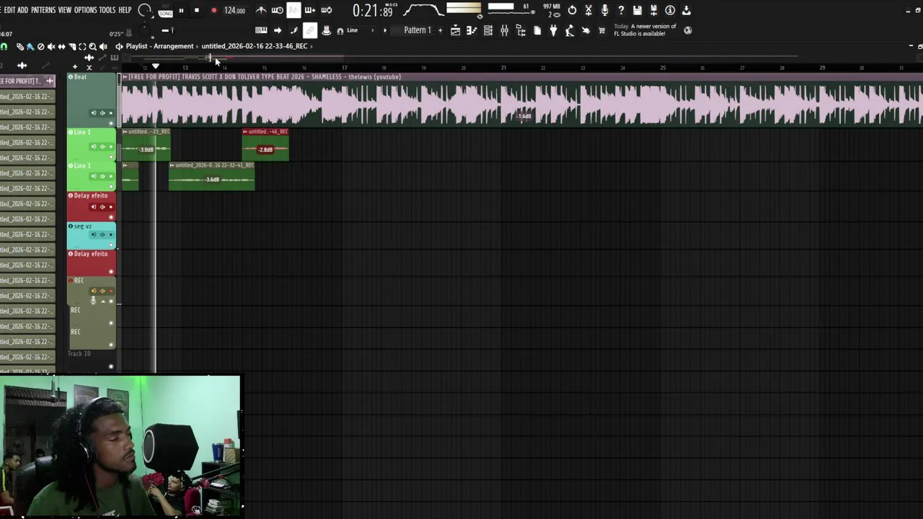Screen dimensions: 923x519
Task: Open the globe online news icon
Action: tap(688, 30)
